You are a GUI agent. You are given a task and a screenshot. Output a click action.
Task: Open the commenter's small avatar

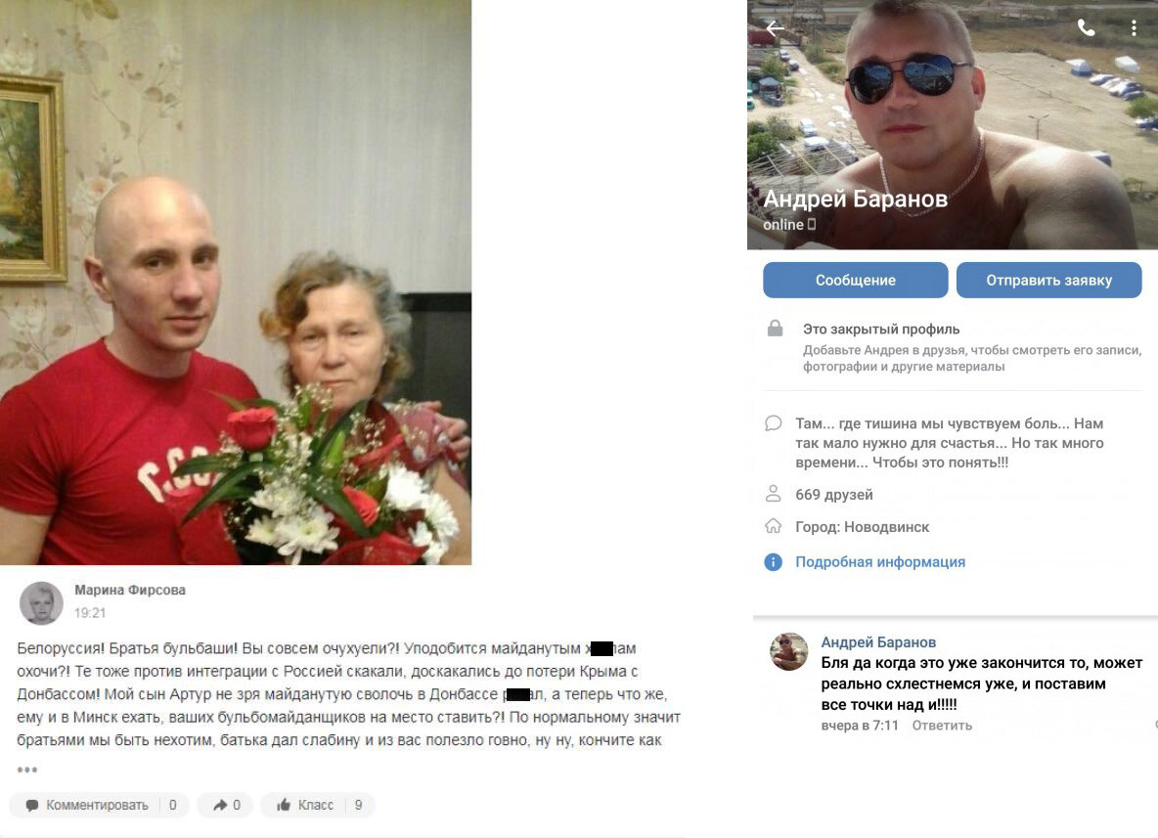[788, 651]
